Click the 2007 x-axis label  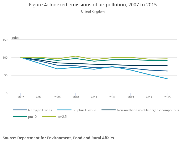tap(21, 97)
